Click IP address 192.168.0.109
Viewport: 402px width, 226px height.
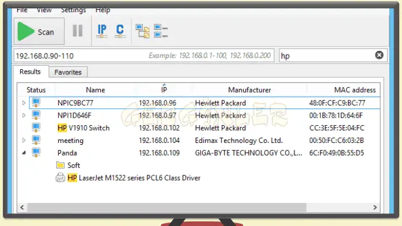tap(159, 153)
